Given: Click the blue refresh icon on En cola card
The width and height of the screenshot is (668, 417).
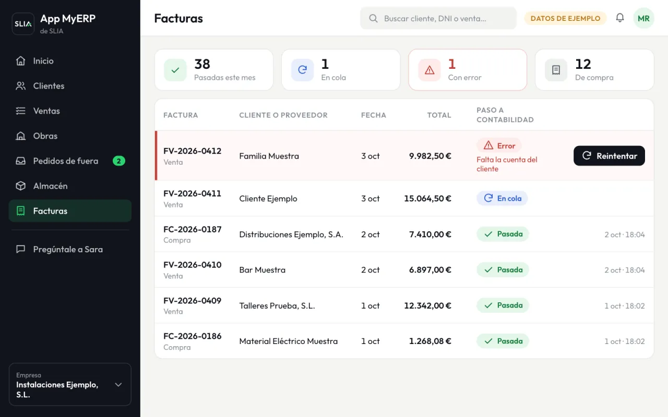Looking at the screenshot, I should [302, 70].
